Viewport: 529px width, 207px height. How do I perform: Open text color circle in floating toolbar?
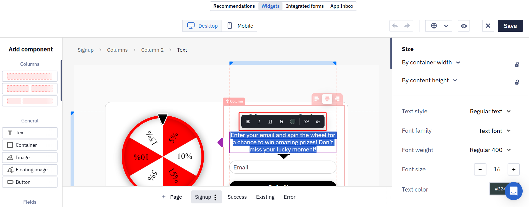pos(292,122)
